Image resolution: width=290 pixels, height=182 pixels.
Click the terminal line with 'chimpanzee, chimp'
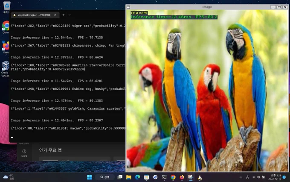click(68, 45)
